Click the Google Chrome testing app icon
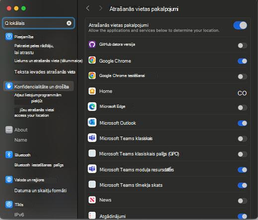Screen dimensions: 258x220 92,75
